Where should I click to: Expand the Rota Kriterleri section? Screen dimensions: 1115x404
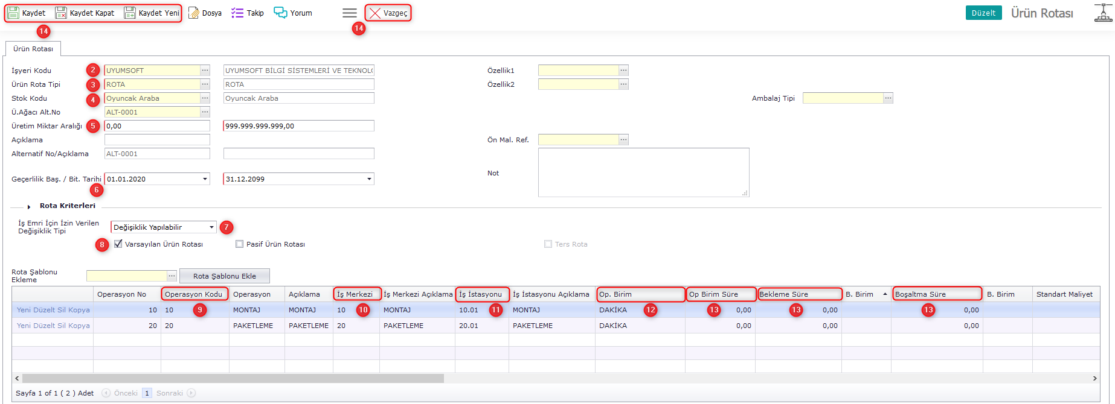[x=29, y=206]
